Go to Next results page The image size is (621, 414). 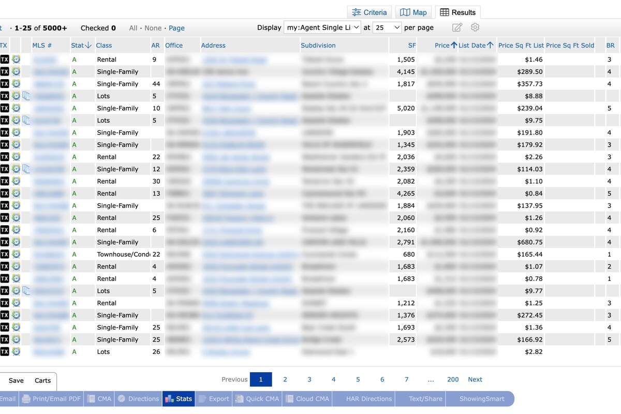[475, 379]
